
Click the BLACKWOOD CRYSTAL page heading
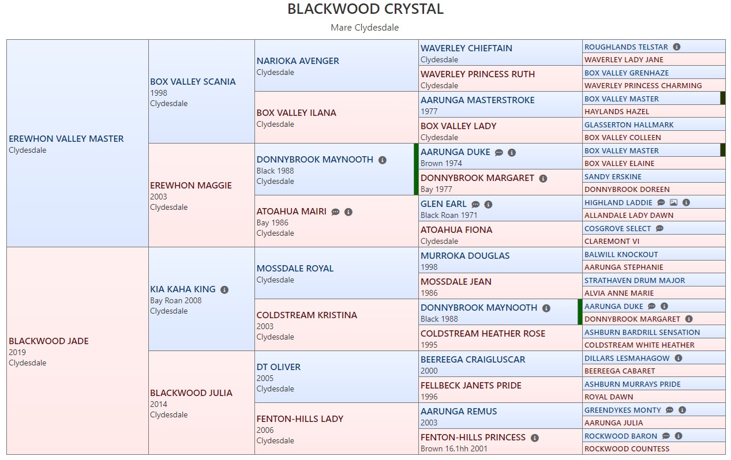click(365, 9)
